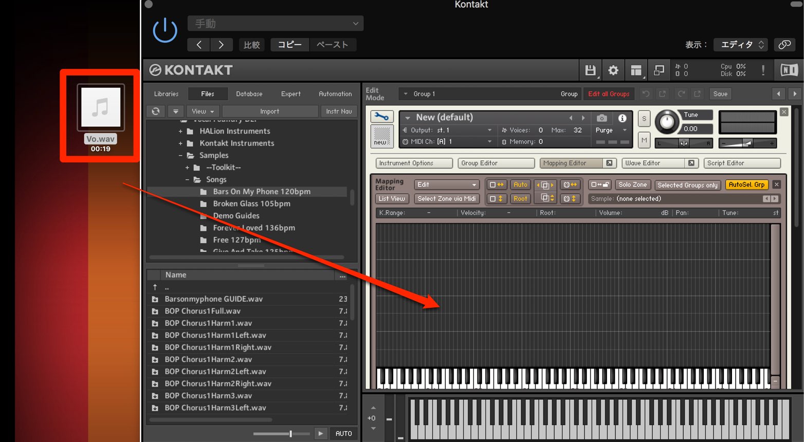Toggle Solo Zone
The width and height of the screenshot is (804, 442).
click(x=633, y=185)
